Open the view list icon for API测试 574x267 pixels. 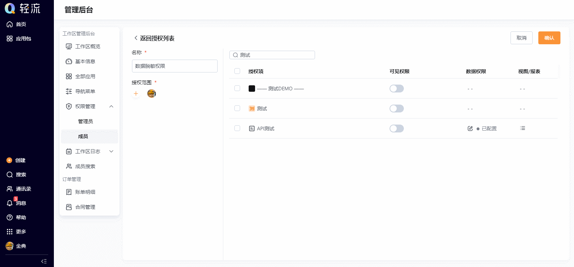click(x=523, y=128)
